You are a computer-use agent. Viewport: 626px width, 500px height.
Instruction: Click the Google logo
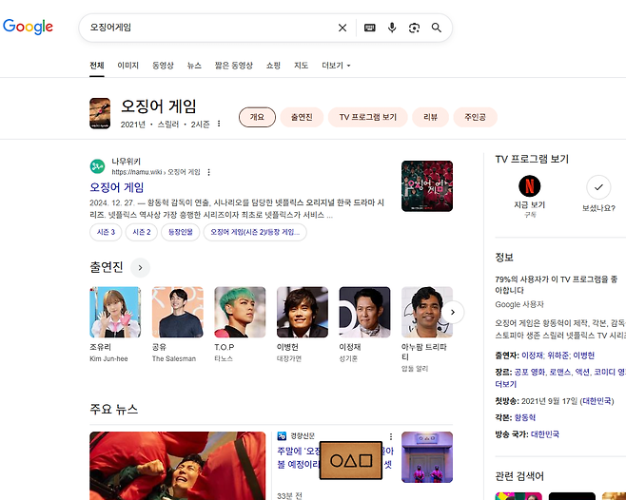coord(28,27)
